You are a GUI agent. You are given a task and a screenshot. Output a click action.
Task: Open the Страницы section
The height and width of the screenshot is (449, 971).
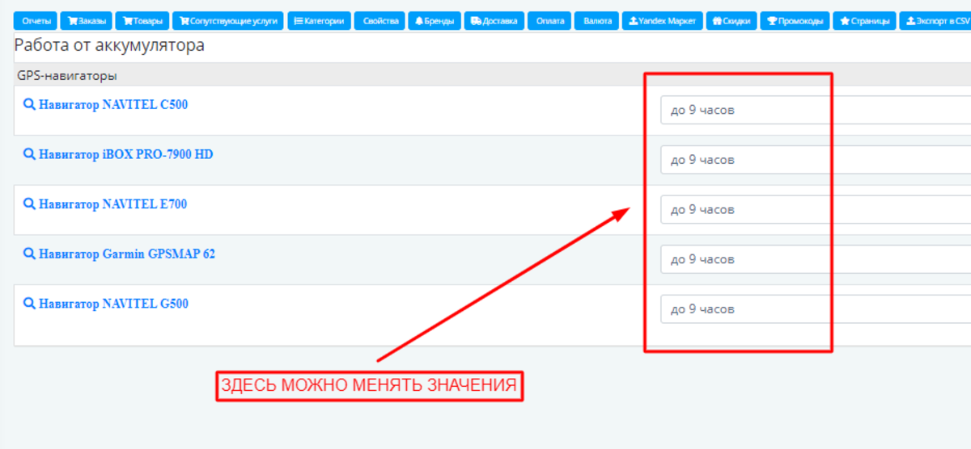pyautogui.click(x=864, y=21)
